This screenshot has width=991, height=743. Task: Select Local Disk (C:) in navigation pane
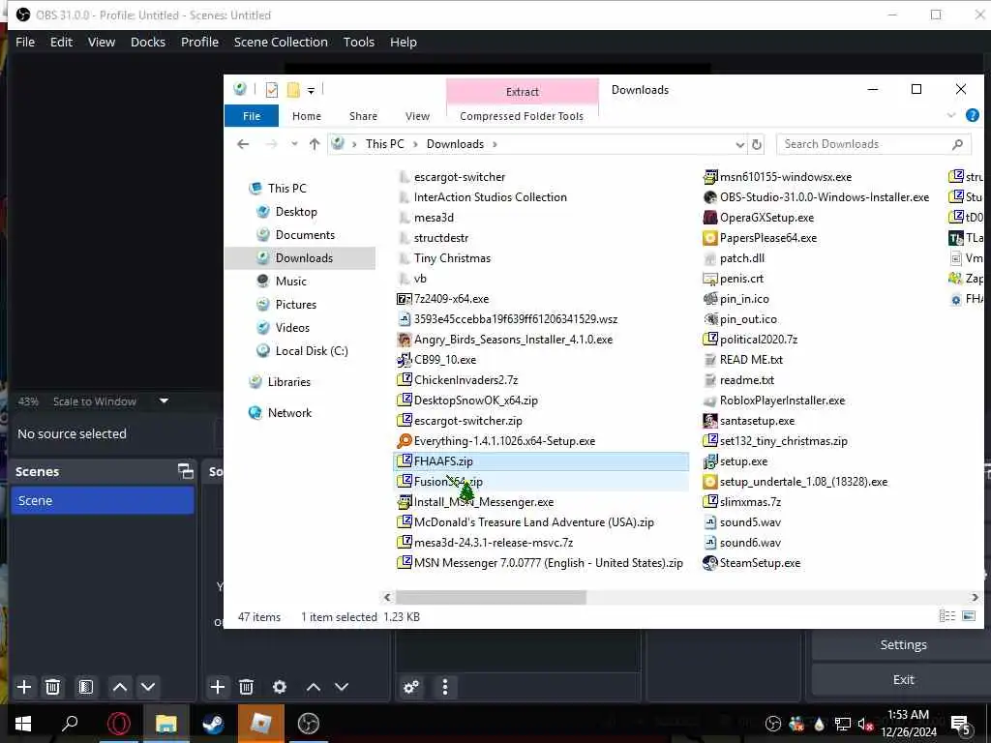tap(312, 350)
